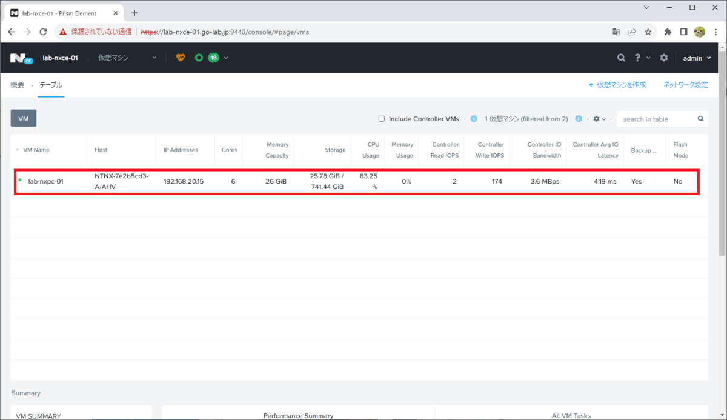Click browser back arrow

pos(12,32)
